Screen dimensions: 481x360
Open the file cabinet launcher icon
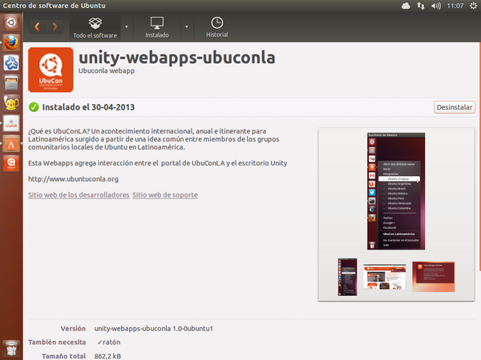point(11,83)
